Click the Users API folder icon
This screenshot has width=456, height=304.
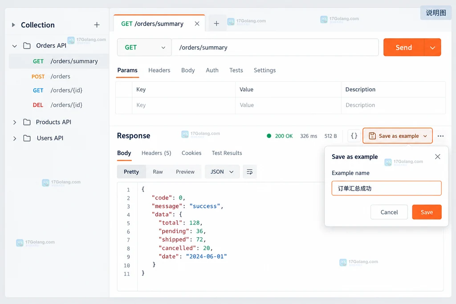pos(27,138)
